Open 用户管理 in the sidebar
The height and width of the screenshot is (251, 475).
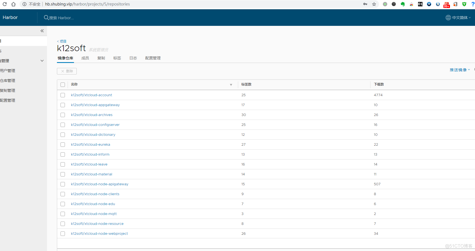click(8, 71)
